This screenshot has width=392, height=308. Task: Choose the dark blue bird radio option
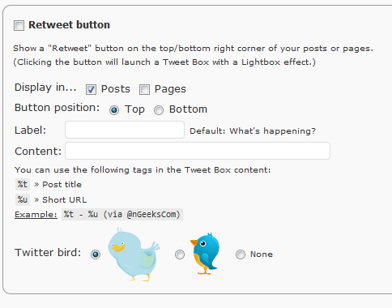pyautogui.click(x=180, y=255)
